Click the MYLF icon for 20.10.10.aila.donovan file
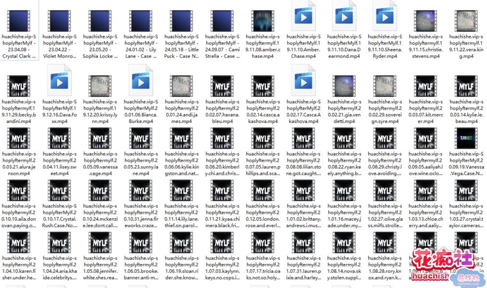Screen dimensions: 487x288 click(19, 191)
